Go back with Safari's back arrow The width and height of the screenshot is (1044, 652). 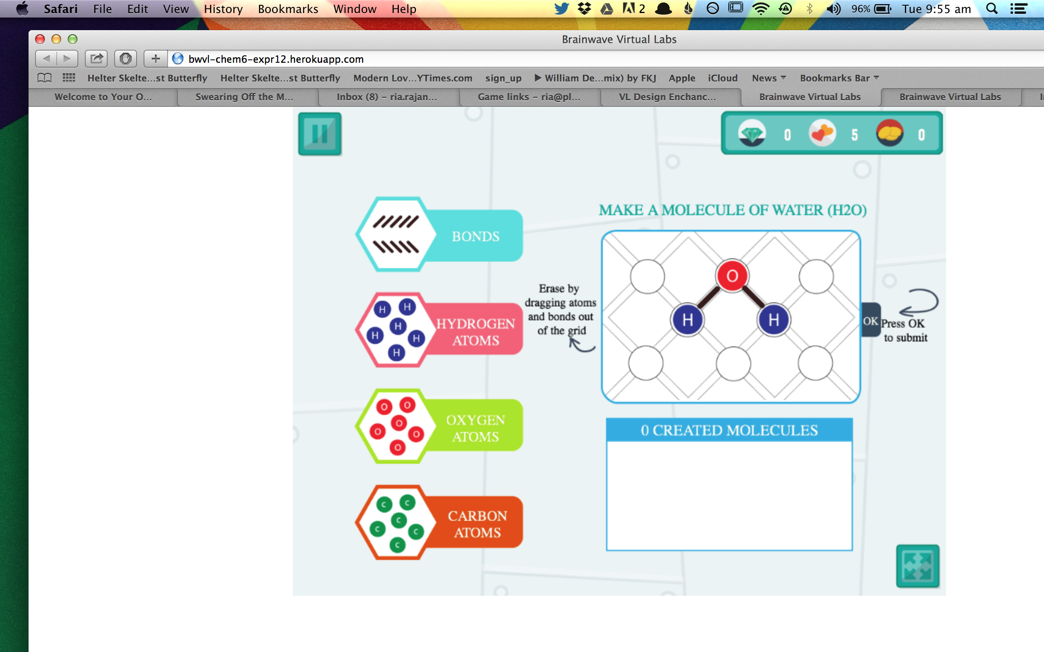(46, 59)
